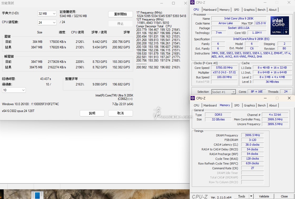Click the DDR5 memory type value
This screenshot has width=295, height=199.
click(x=218, y=115)
